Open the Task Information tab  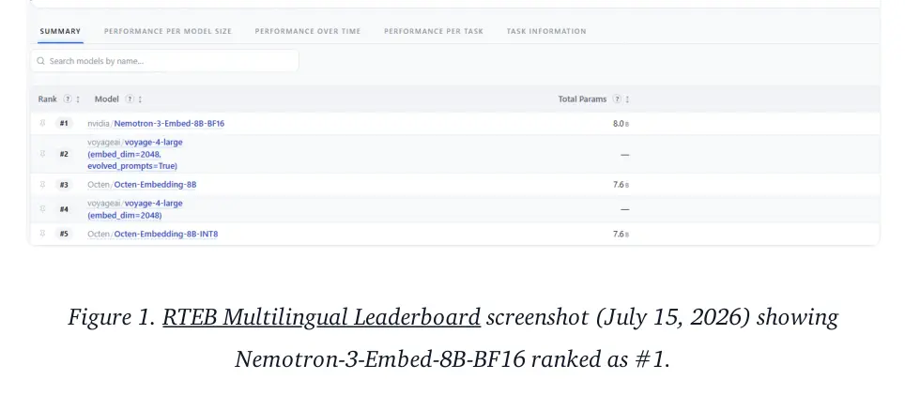[x=546, y=31]
